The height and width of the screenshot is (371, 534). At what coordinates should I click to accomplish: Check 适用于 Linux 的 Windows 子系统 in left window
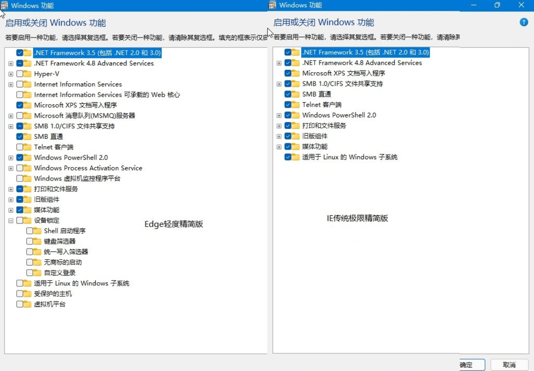pyautogui.click(x=20, y=283)
